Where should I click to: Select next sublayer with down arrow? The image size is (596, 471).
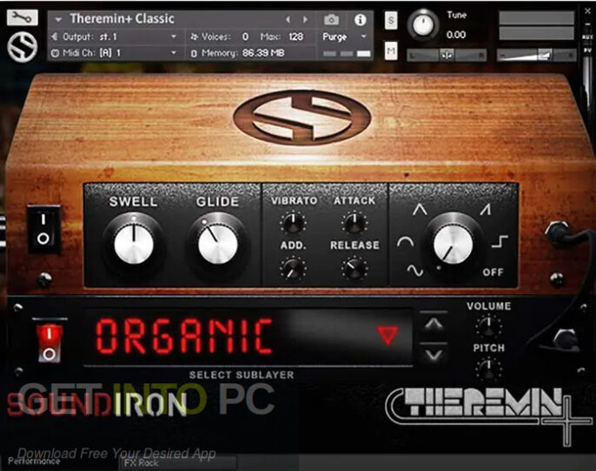434,355
